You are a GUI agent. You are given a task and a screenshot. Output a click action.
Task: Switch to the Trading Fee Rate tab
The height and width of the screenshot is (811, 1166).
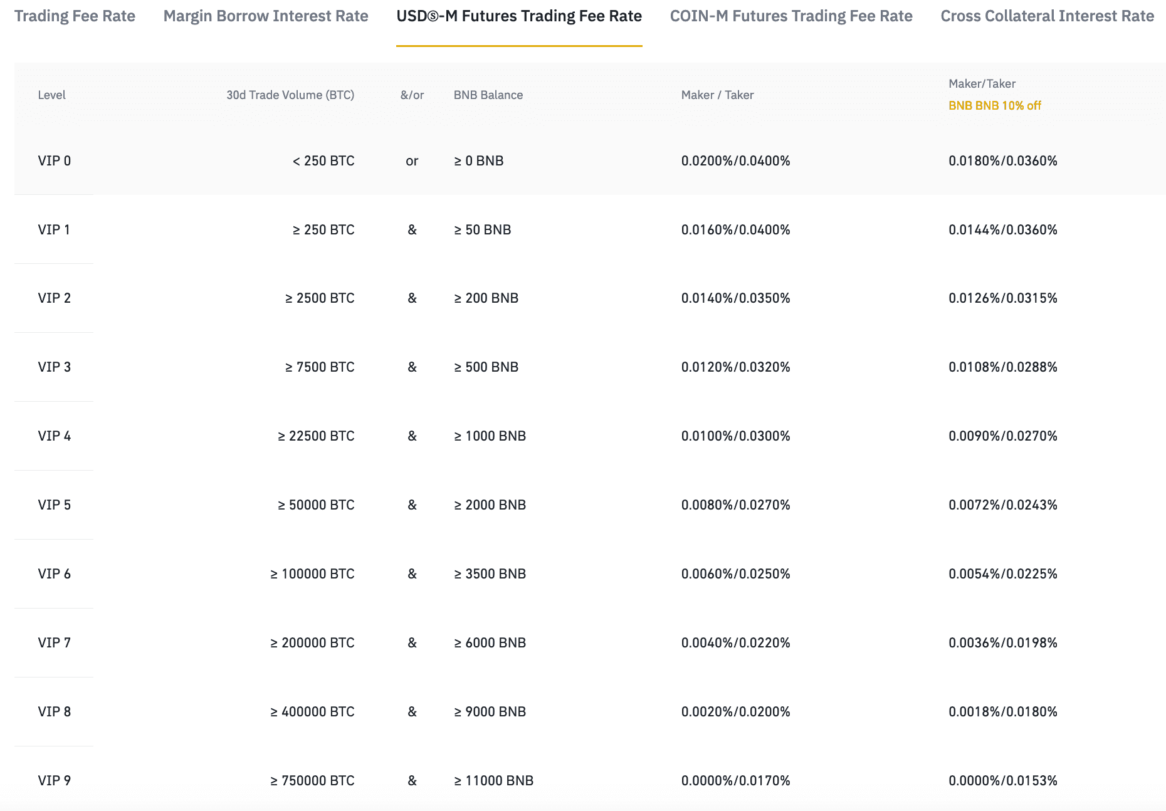pyautogui.click(x=75, y=16)
